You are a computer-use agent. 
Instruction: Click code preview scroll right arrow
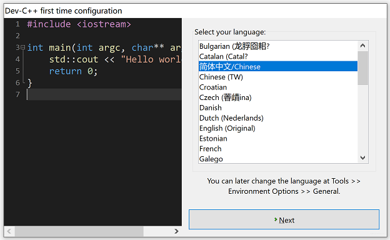point(176,231)
